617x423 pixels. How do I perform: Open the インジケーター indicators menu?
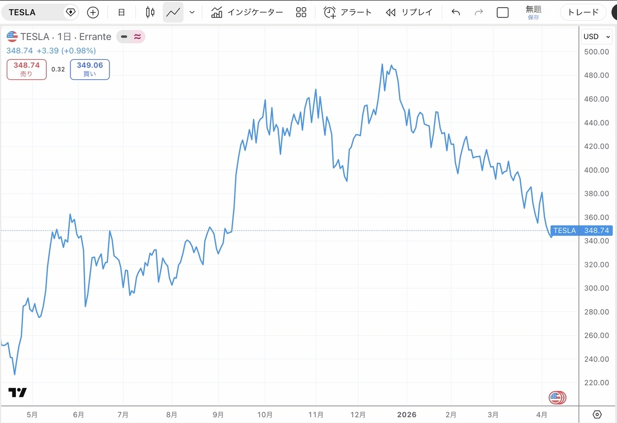tap(247, 12)
